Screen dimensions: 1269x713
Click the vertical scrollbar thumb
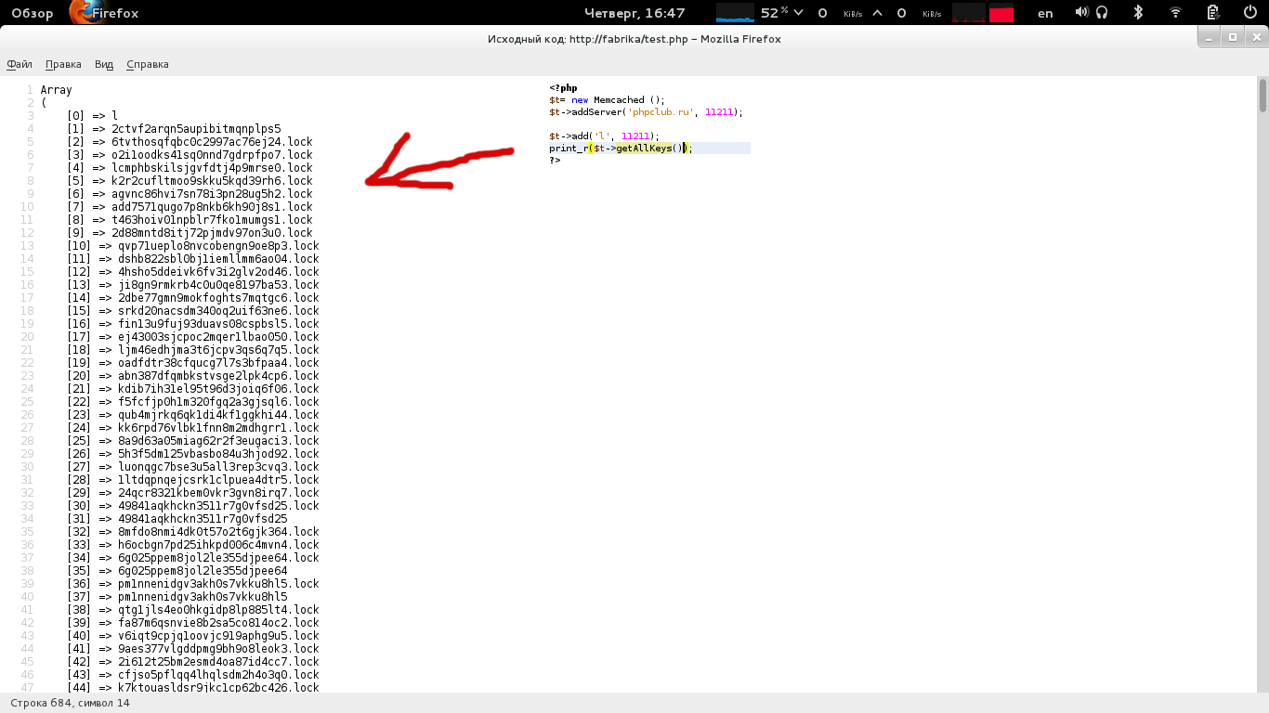[1262, 96]
